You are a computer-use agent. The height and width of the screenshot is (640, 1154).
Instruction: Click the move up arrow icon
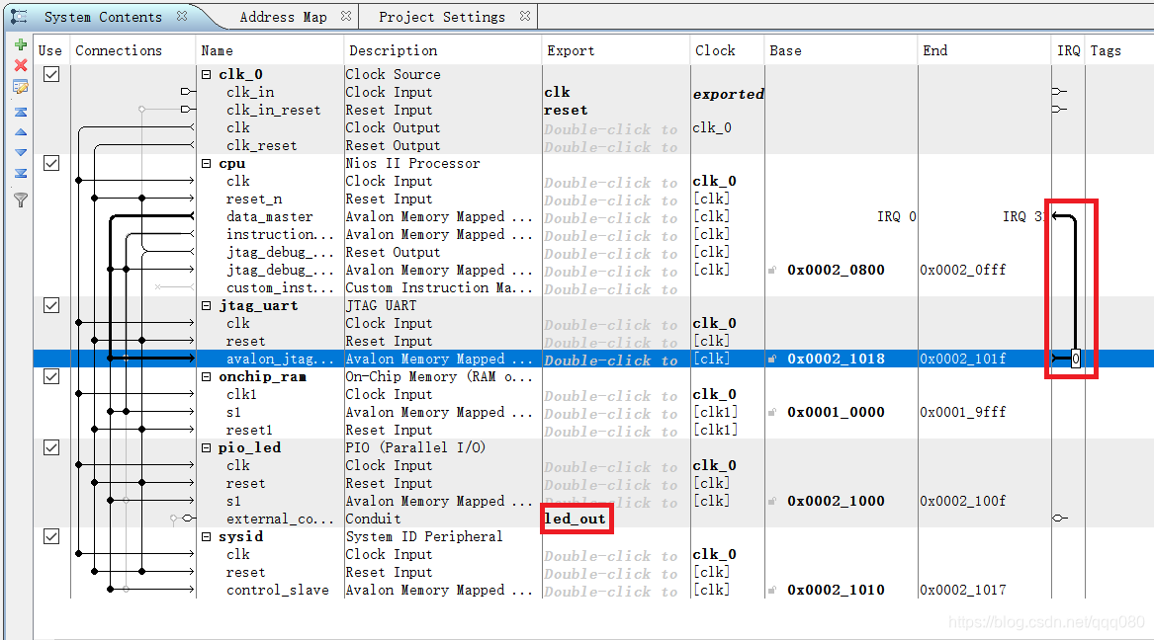[21, 132]
